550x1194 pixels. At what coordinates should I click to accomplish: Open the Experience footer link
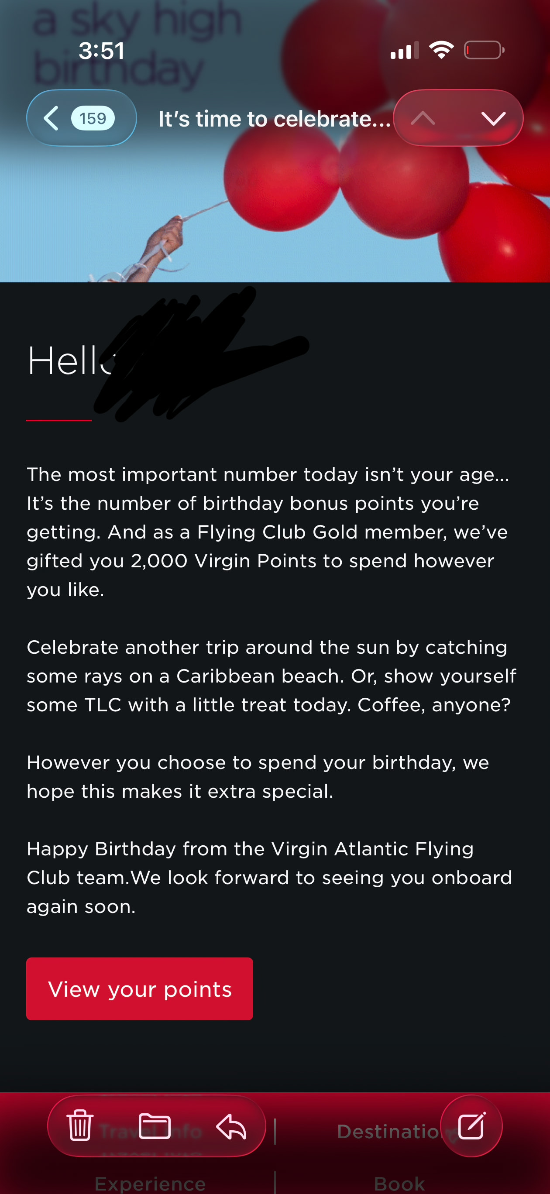click(x=150, y=1184)
